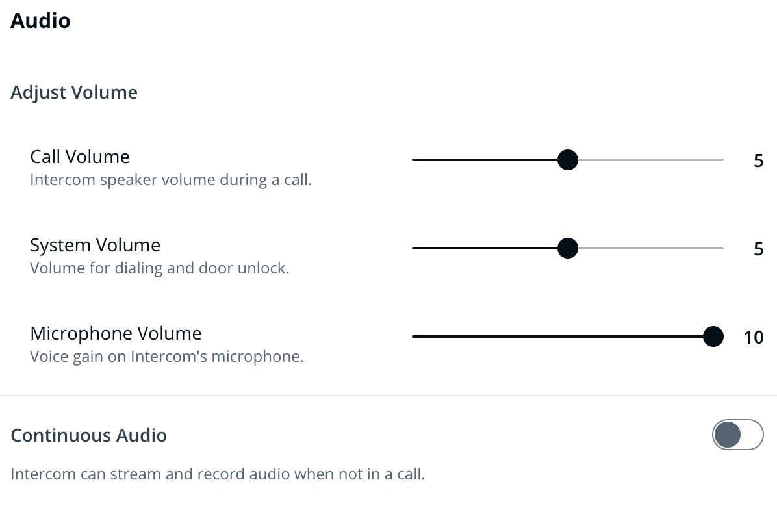Click the System Volume value 5
Screen dimensions: 777x508
point(758,249)
